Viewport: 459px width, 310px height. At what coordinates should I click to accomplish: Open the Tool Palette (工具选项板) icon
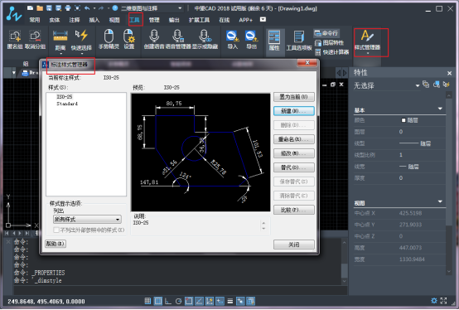click(x=299, y=40)
